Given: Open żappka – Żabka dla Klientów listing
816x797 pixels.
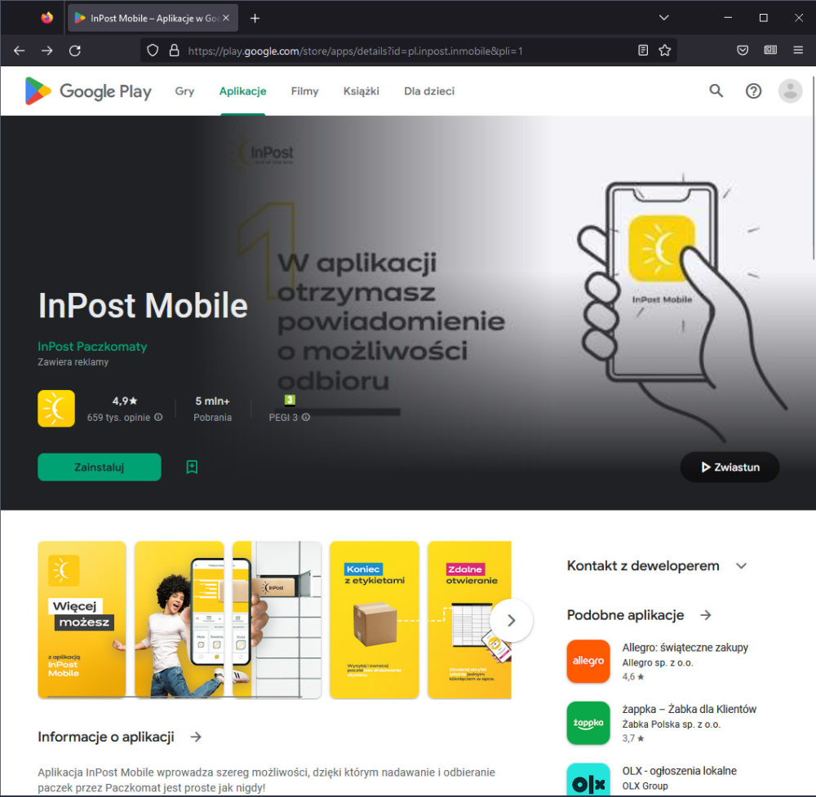Looking at the screenshot, I should click(x=689, y=709).
